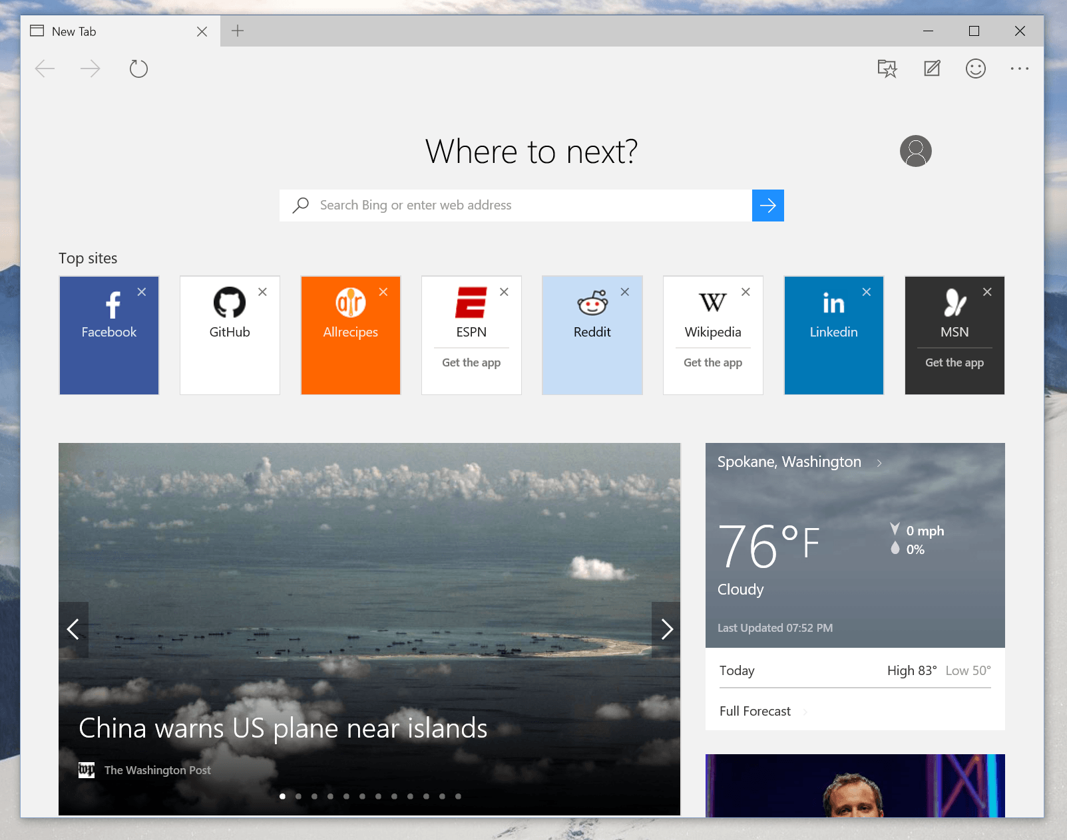1067x840 pixels.
Task: Remove ESPN from top sites
Action: click(x=505, y=292)
